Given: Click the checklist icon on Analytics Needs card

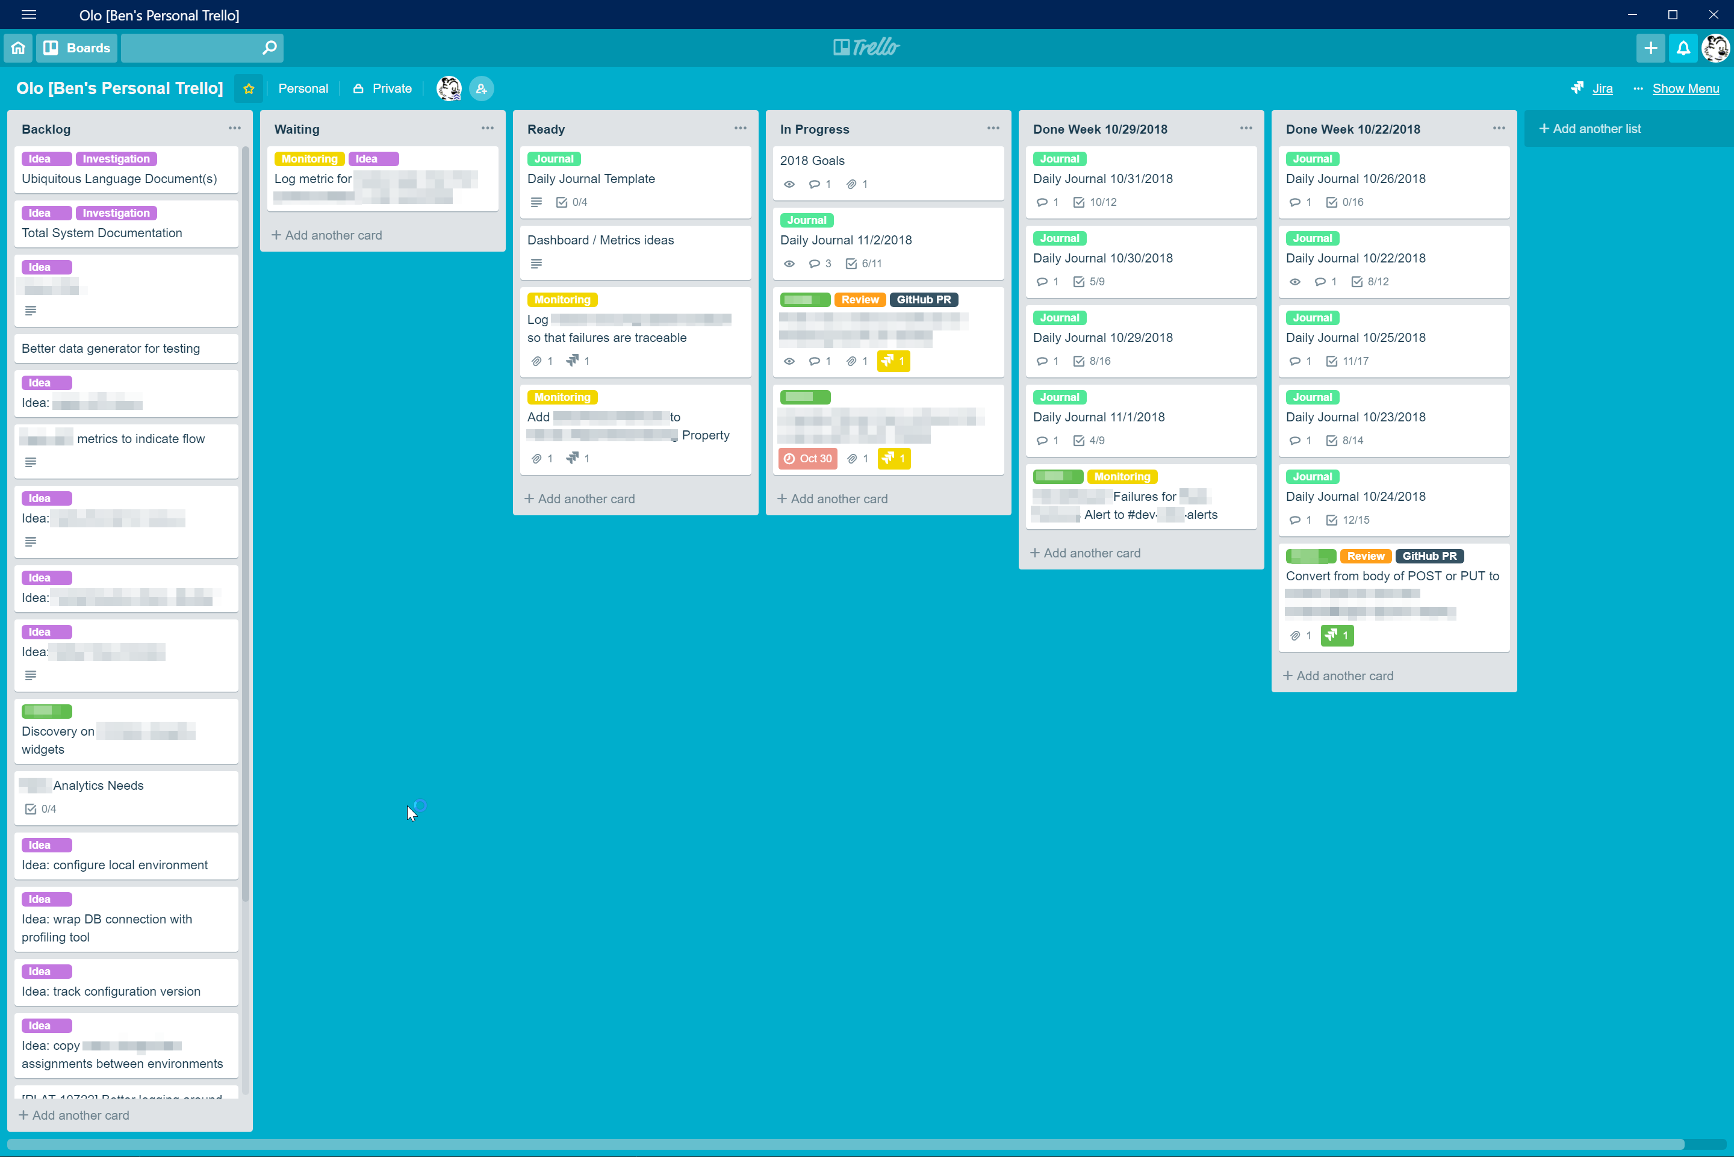Looking at the screenshot, I should 31,807.
